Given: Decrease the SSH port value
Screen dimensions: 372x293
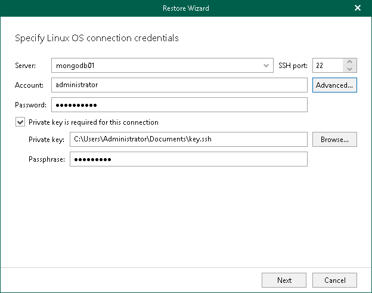Looking at the screenshot, I should tap(350, 69).
